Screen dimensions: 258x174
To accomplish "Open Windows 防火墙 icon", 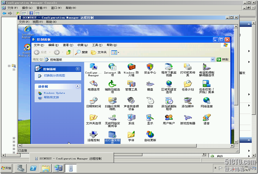I will click(x=131, y=70).
